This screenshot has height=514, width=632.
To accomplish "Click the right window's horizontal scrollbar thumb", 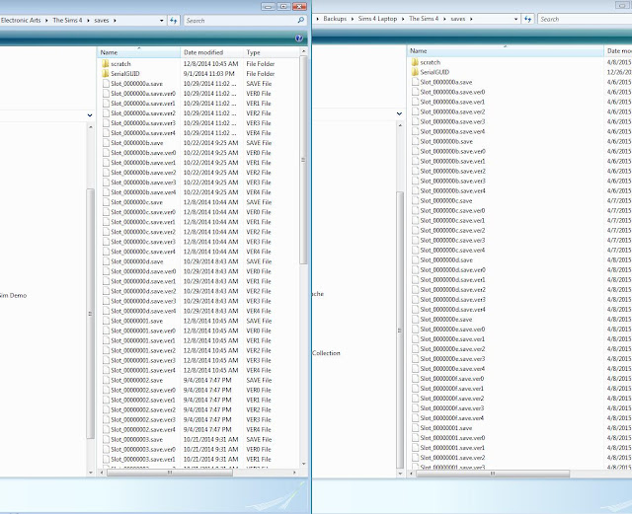I will [x=493, y=474].
